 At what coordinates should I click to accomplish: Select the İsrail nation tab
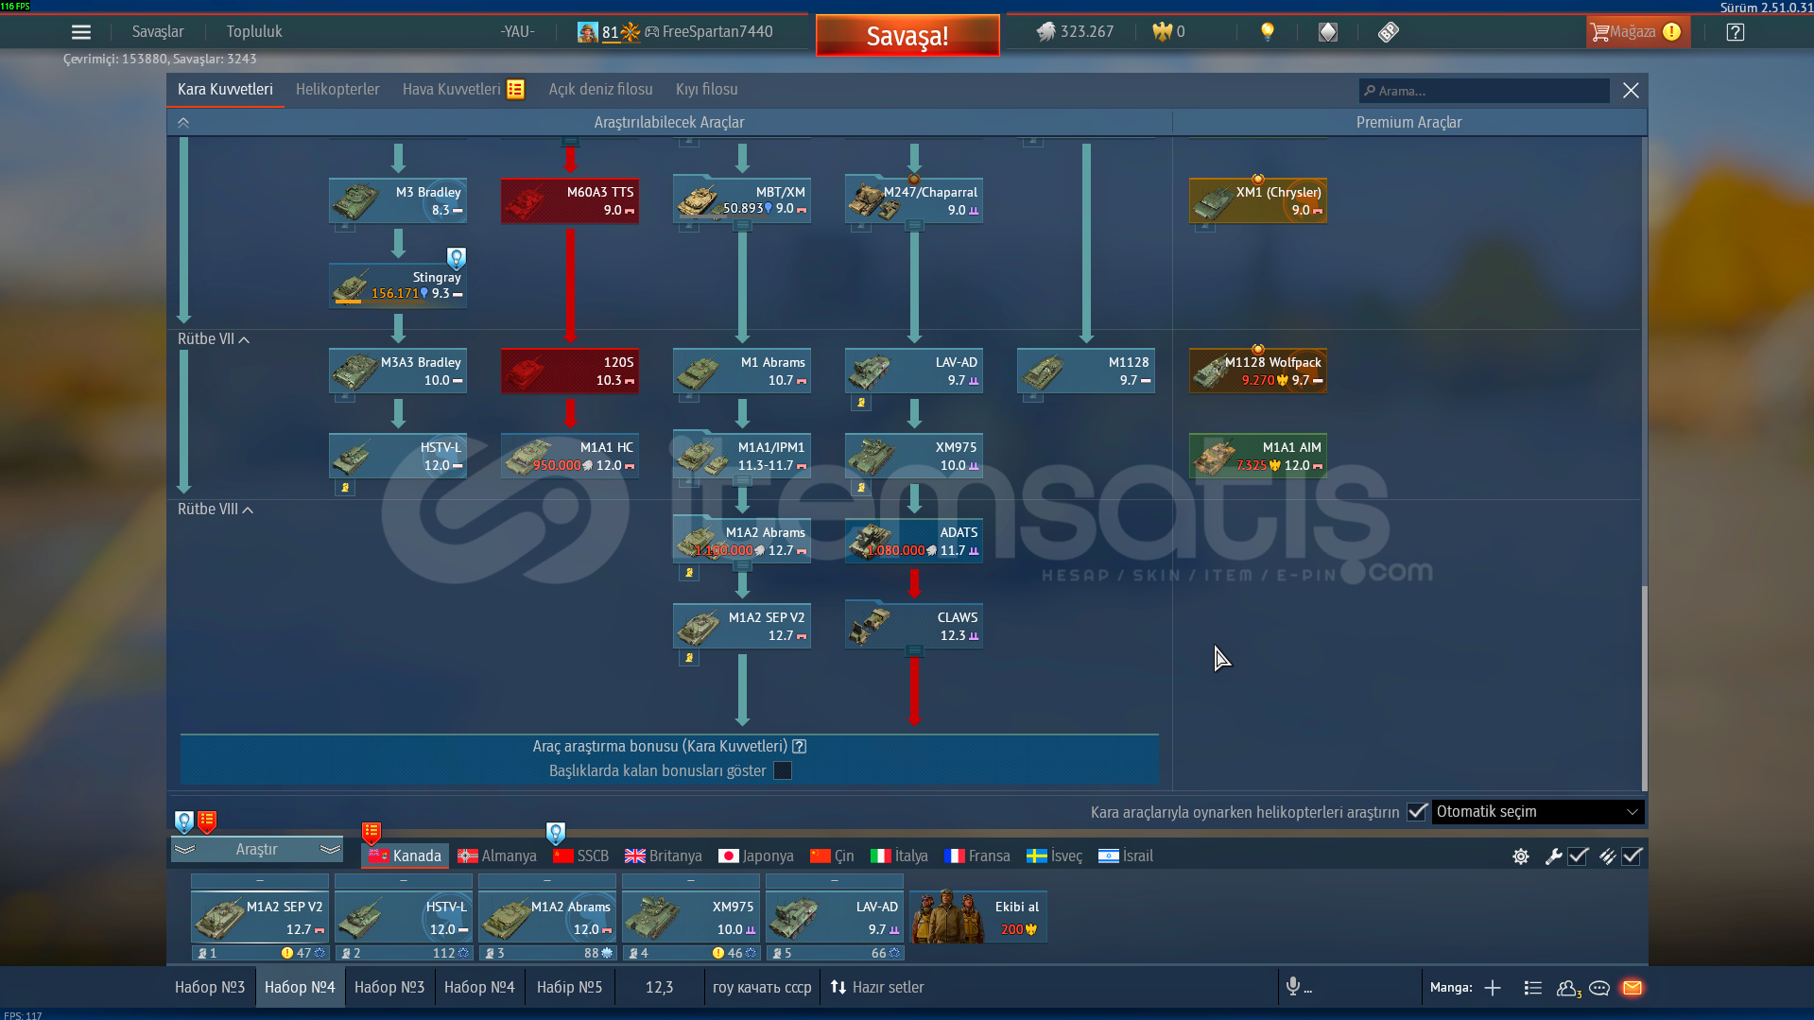click(x=1126, y=856)
